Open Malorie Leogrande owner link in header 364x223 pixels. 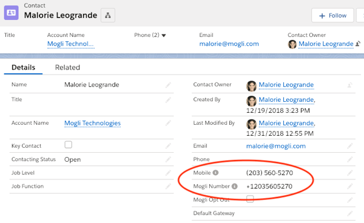326,44
